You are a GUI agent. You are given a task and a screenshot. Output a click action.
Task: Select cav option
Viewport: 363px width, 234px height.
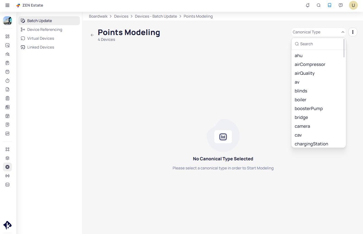click(x=318, y=135)
